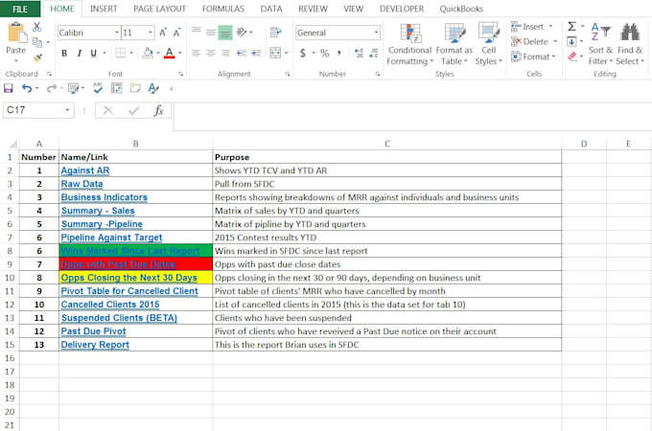Select the column C header
Viewport: 652px width, 431px height.
387,144
